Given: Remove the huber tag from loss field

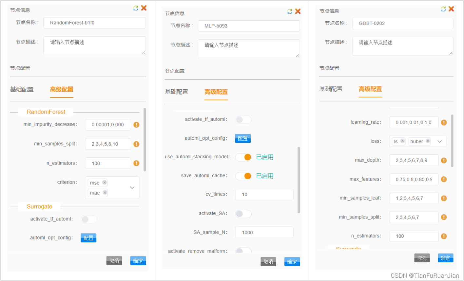Looking at the screenshot, I should [x=428, y=141].
